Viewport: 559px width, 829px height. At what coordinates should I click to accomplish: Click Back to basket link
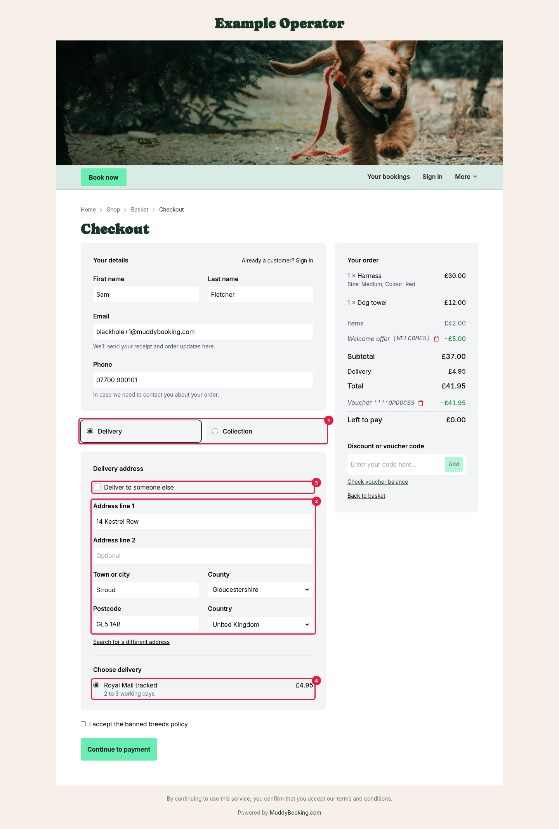(x=366, y=496)
